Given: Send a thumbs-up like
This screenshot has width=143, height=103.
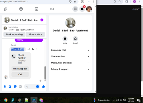Looking at the screenshot, I should pos(43,87).
